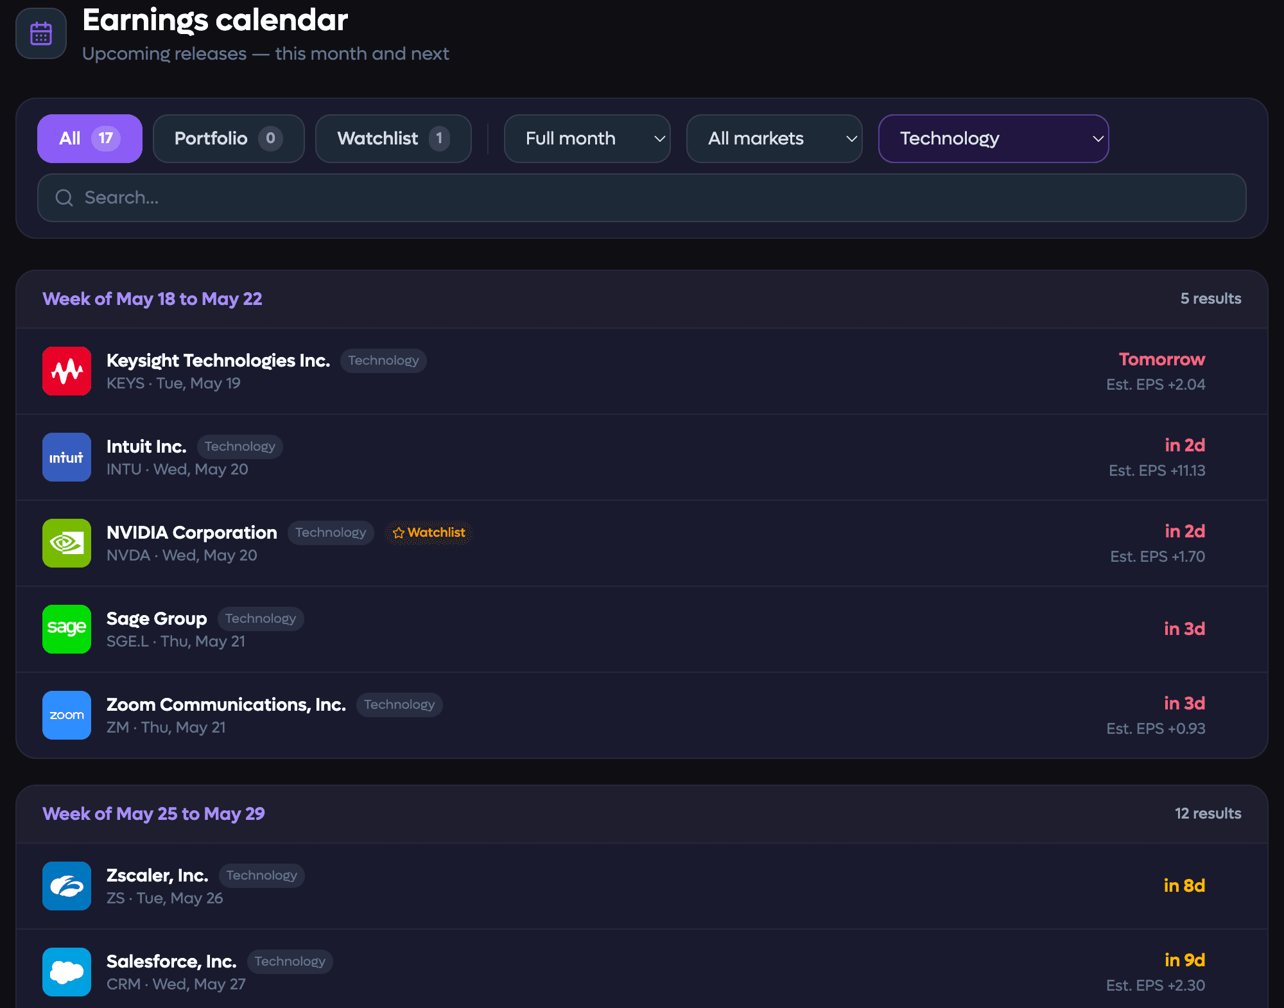Open Zscaler, Inc. entry

[642, 886]
